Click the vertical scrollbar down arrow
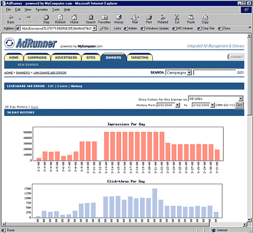The image size is (253, 233). tap(249, 219)
